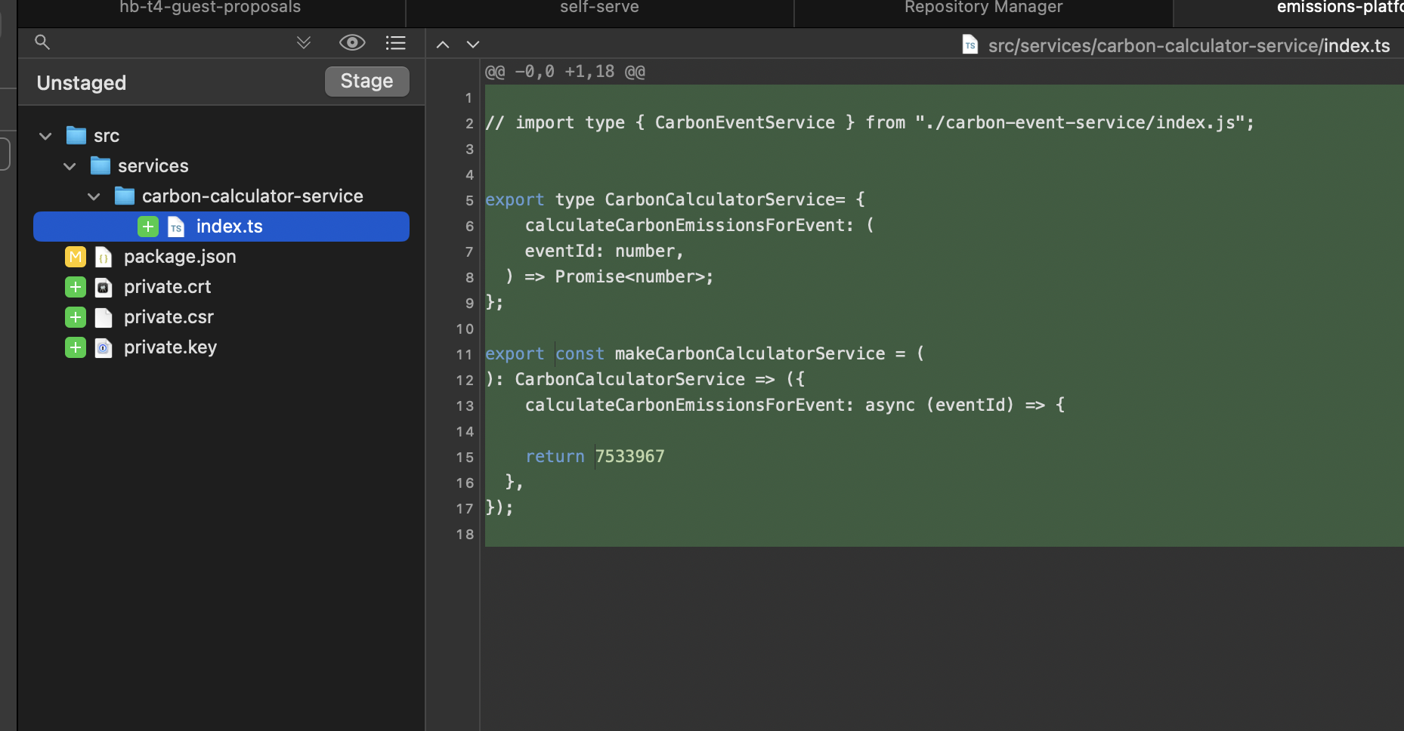Select the private.csr file
The image size is (1404, 731).
[169, 317]
